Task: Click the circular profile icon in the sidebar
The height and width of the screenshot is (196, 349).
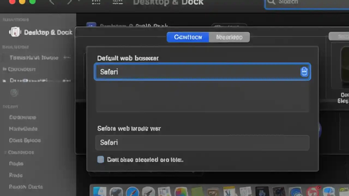Action: (14, 93)
